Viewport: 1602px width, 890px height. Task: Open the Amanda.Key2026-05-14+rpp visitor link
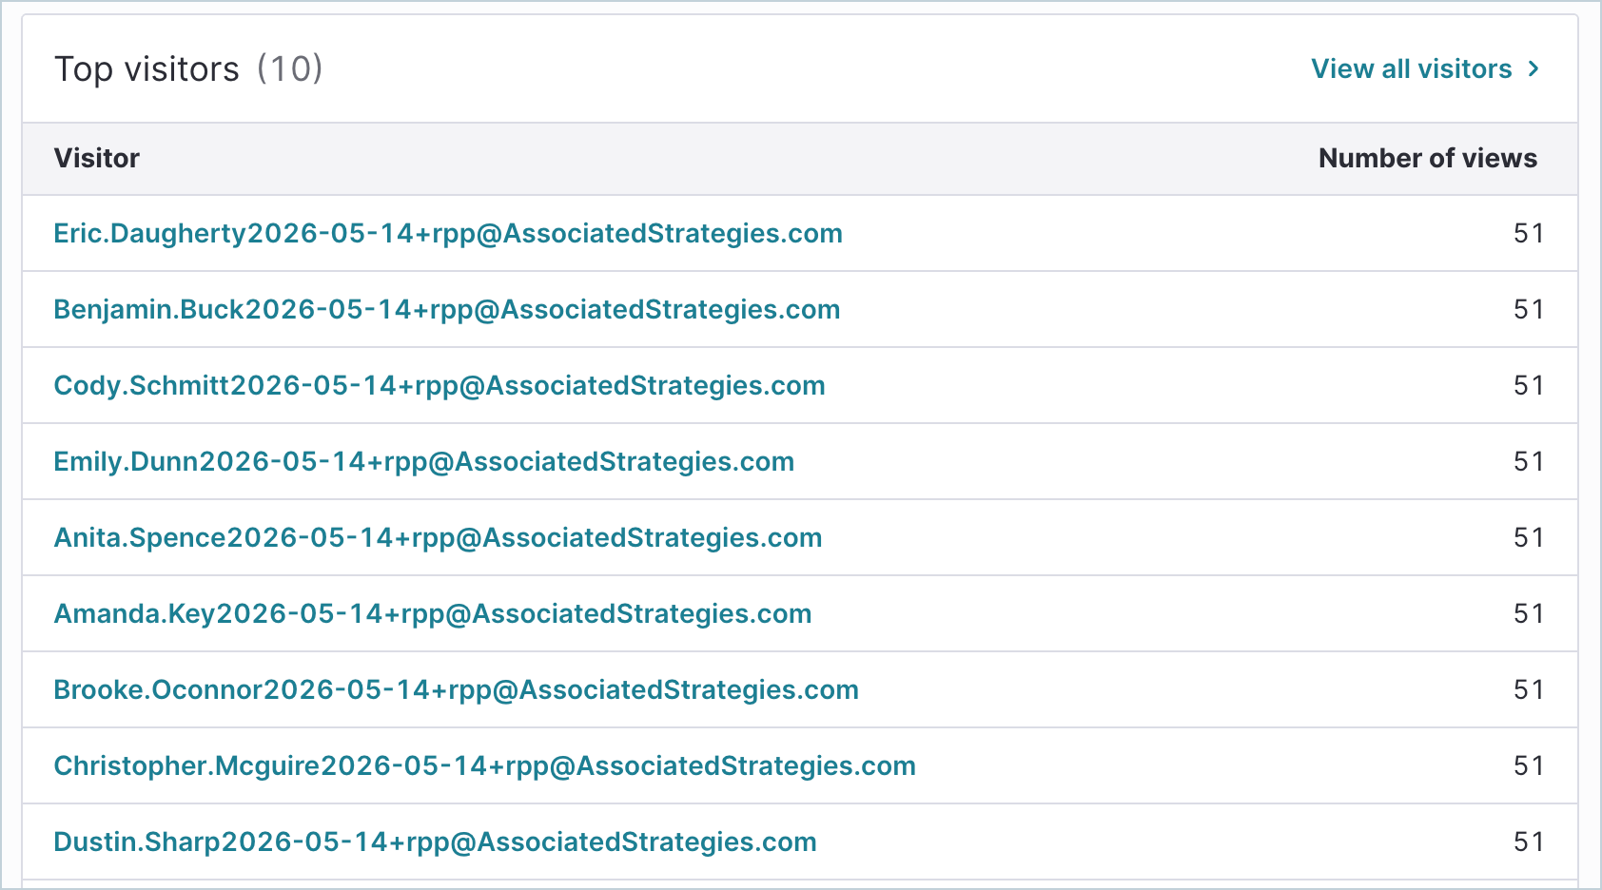tap(433, 614)
